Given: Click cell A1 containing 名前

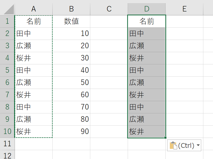Looking at the screenshot, I should point(33,21).
